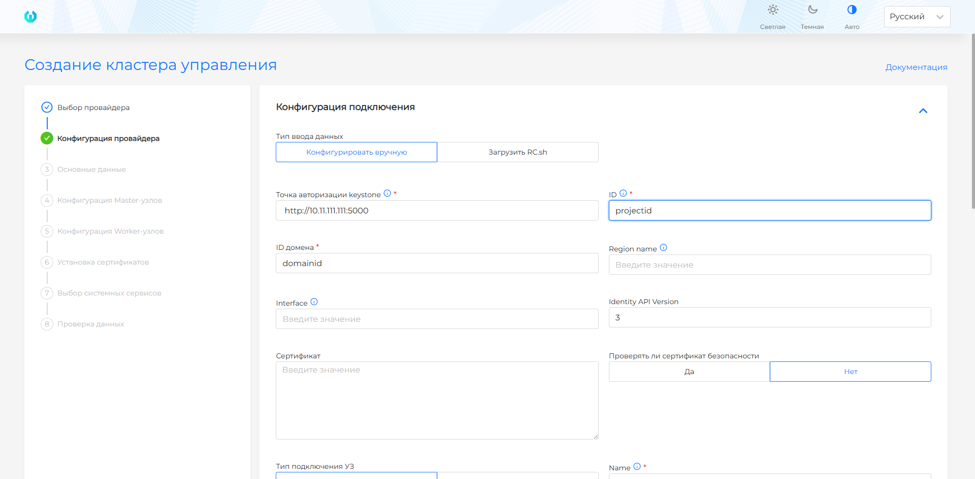Select Нет for certificate verification
The width and height of the screenshot is (975, 479).
850,371
